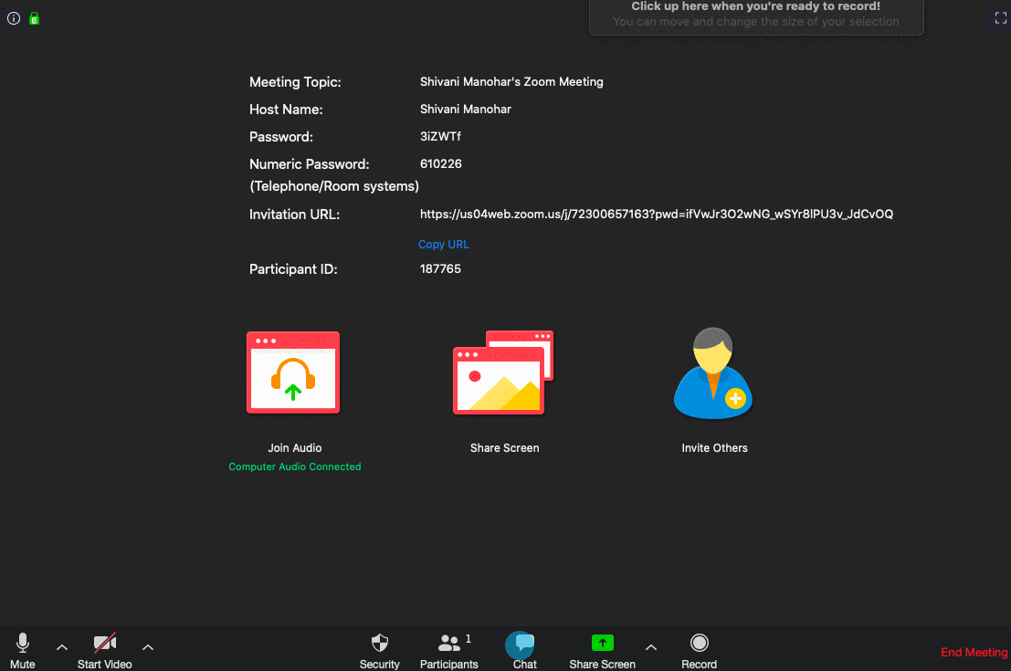Expand video options arrow beside Start Video
Image resolution: width=1011 pixels, height=671 pixels.
click(x=148, y=647)
